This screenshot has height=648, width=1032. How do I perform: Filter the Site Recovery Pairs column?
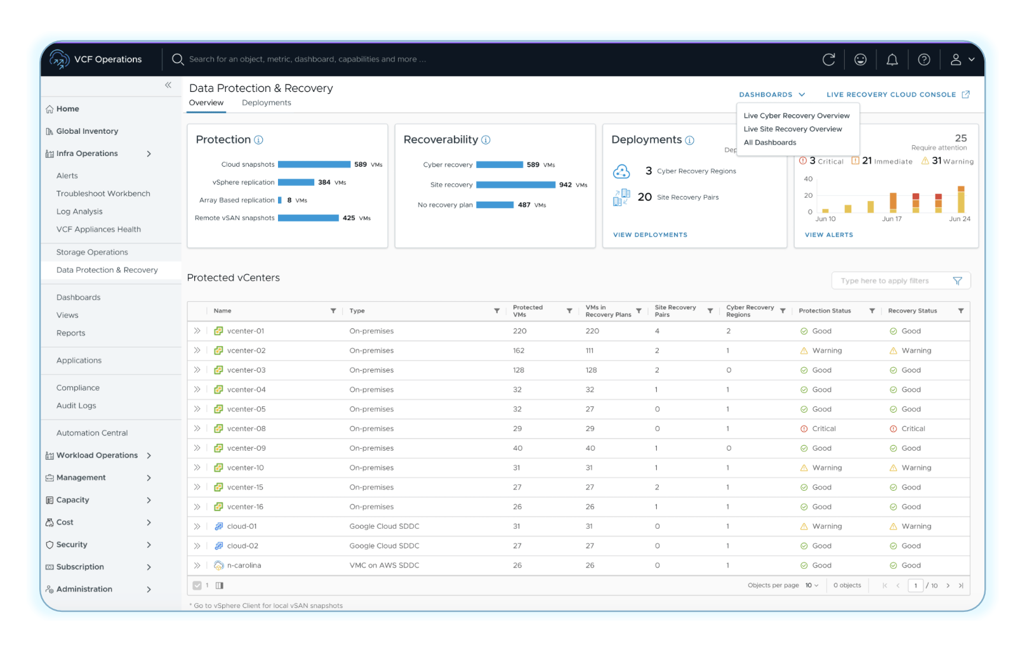710,311
